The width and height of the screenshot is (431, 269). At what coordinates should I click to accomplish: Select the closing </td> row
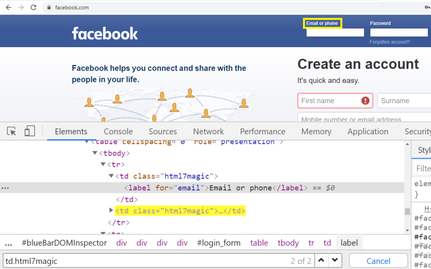coord(127,200)
